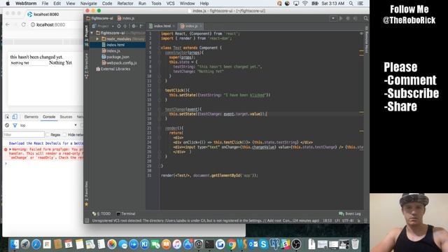Click the index.js breadcrumb in navigation bar
Viewport: 448px width, 252px height.
[126, 18]
